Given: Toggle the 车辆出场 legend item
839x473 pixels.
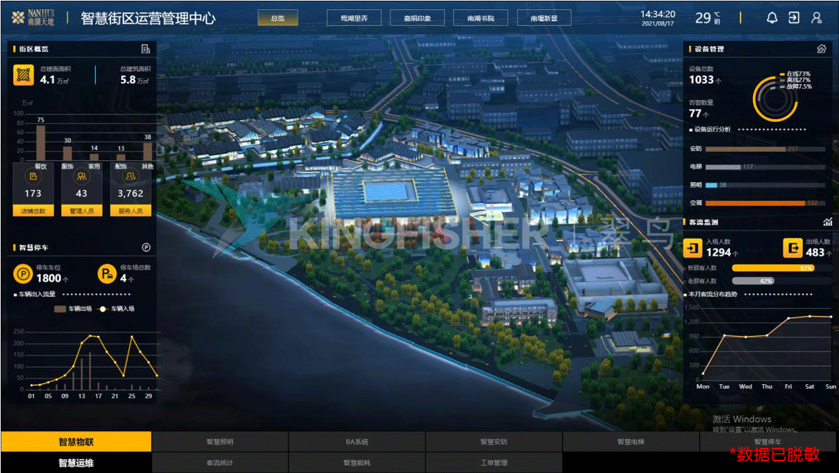Looking at the screenshot, I should coord(73,308).
